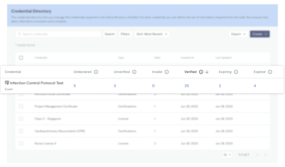
Task: Click the magnifier icon in the search field
Action: pos(19,34)
